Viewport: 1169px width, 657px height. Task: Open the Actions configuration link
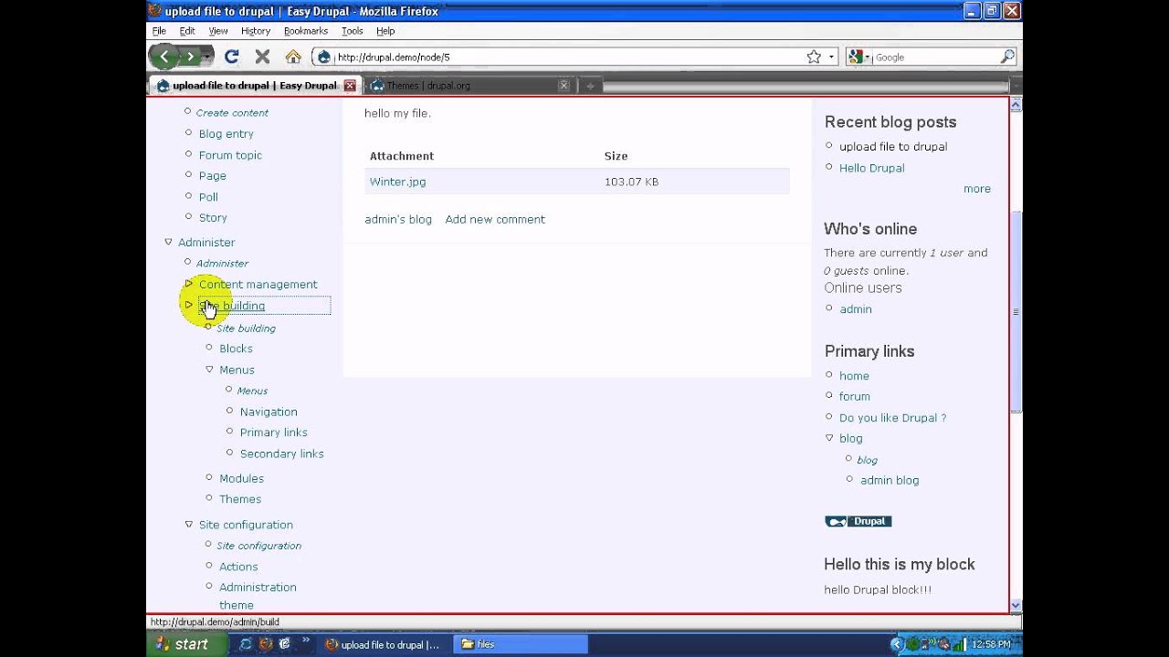tap(238, 567)
